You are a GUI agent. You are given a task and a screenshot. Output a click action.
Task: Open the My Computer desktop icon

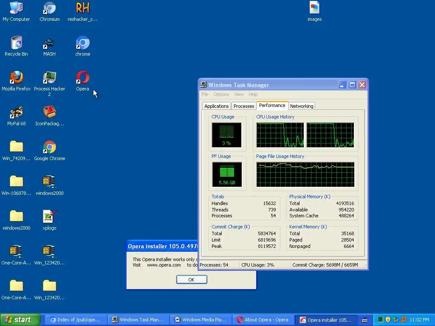pos(16,11)
